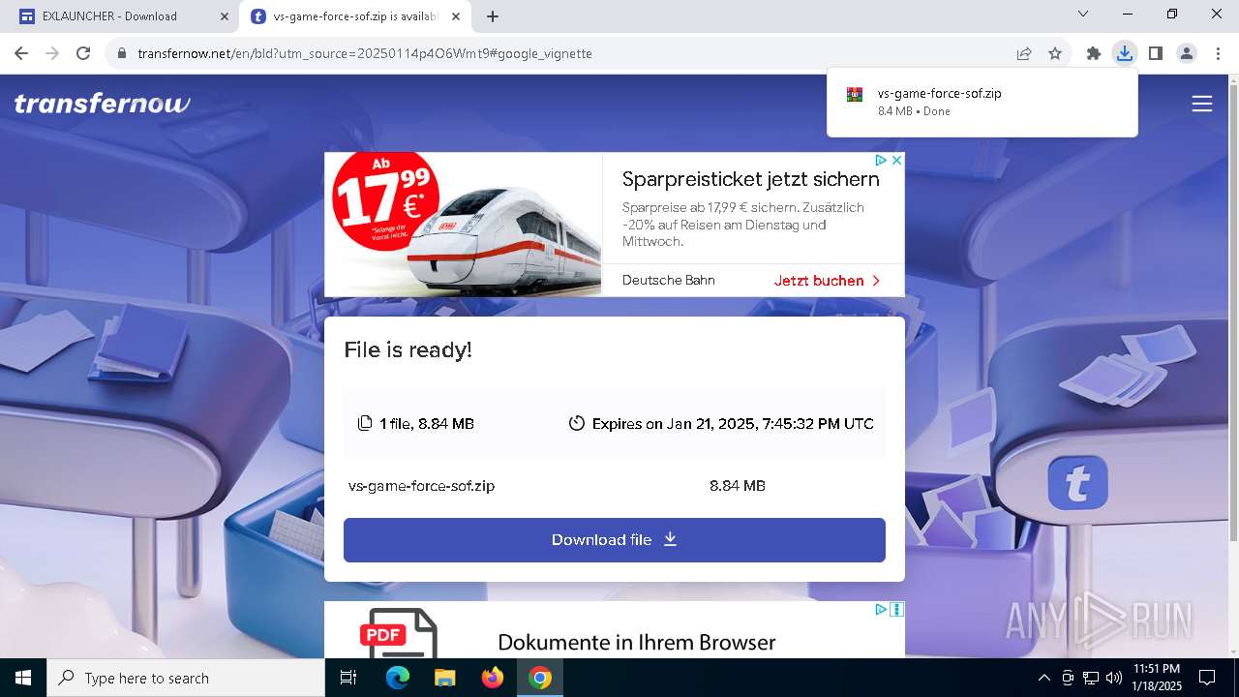Click the TransferNow logo

(103, 104)
